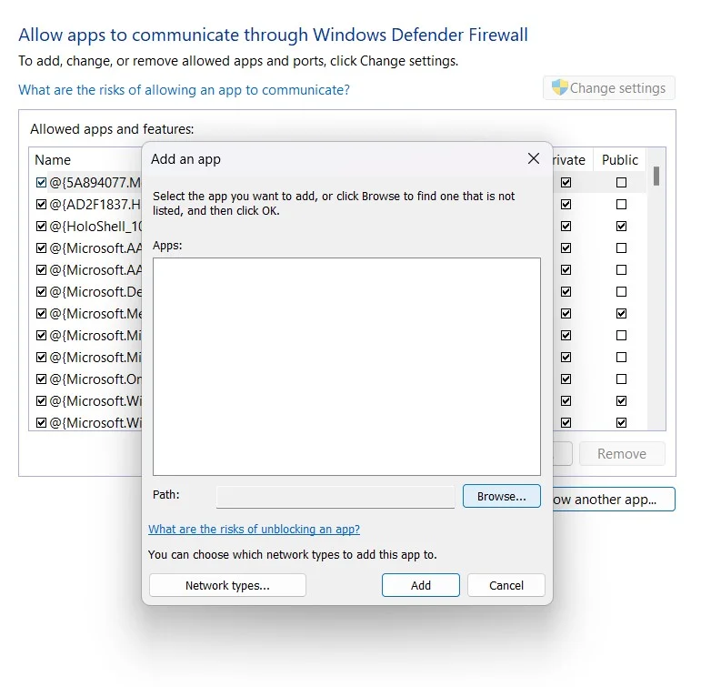The height and width of the screenshot is (687, 721).
Task: Select the @{AD2F1837.H list entry
Action: [95, 205]
